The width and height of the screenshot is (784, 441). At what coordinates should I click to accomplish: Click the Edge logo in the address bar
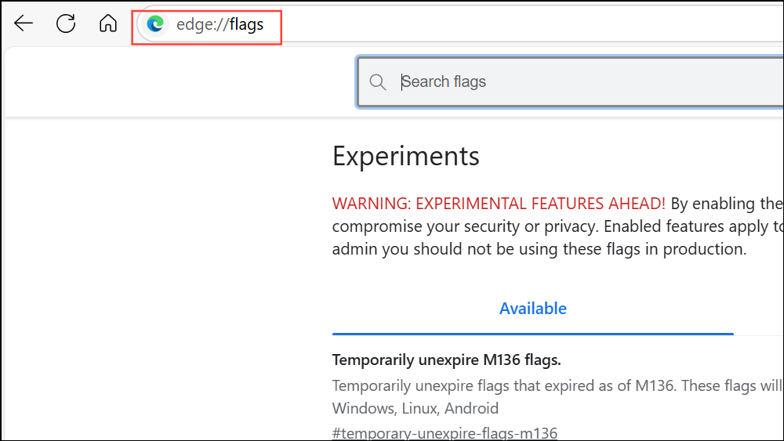point(155,24)
